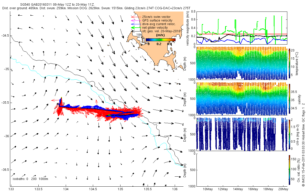The image size is (307, 192).
Task: Click the map latitude tick '-34.5'
Action: (x=5, y=36)
